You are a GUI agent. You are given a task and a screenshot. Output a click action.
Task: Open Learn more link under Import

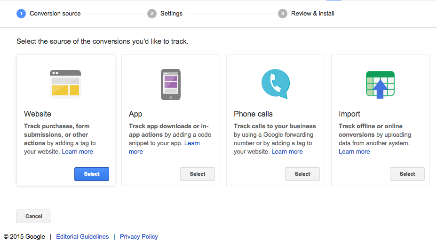pos(354,152)
